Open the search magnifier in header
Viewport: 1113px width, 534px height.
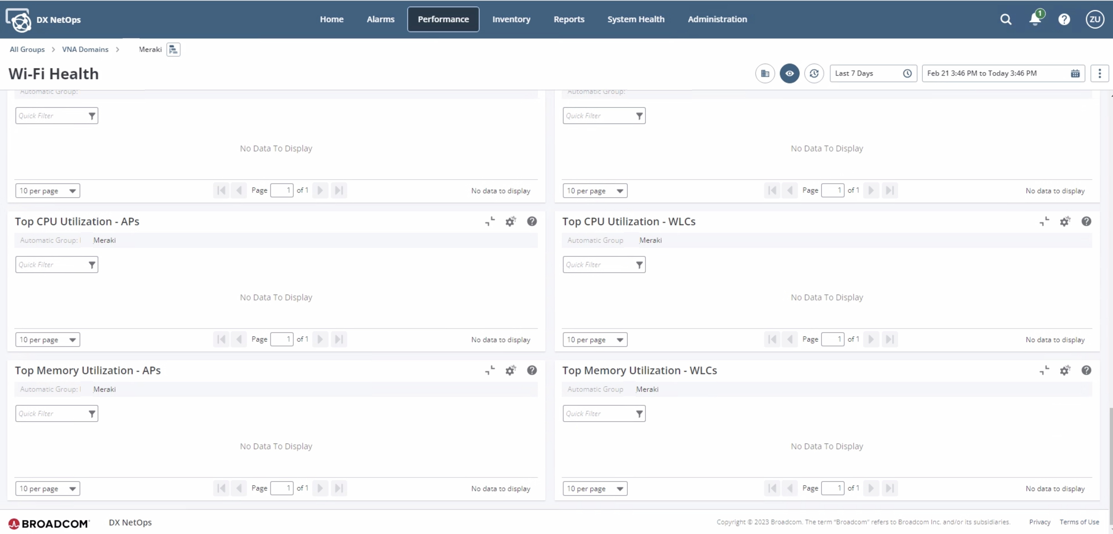coord(1006,19)
